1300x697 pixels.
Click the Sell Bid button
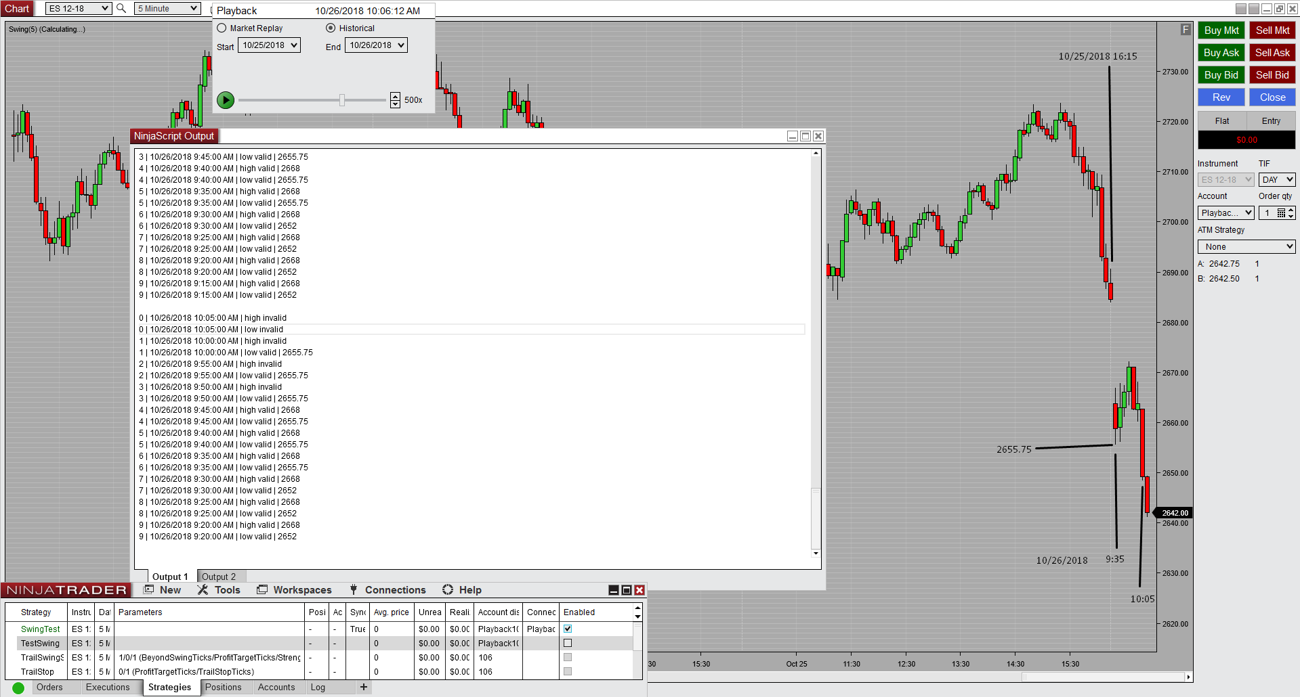pyautogui.click(x=1272, y=75)
